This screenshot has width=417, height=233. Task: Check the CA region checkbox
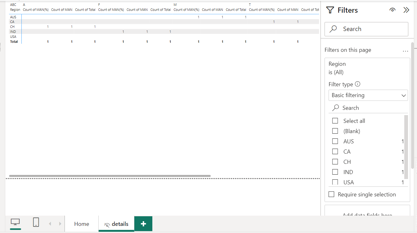[x=335, y=151]
